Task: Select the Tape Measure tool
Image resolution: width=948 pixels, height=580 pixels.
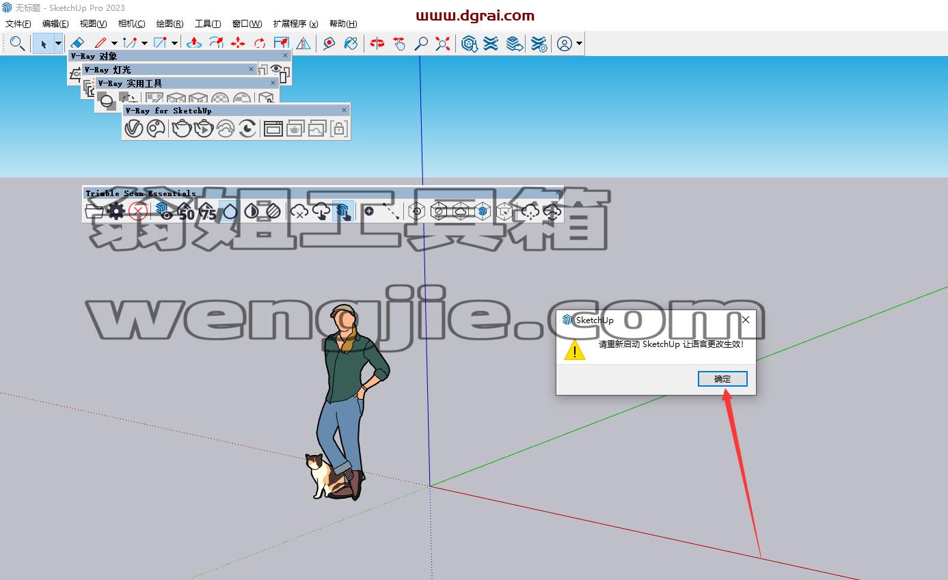Action: click(x=329, y=43)
